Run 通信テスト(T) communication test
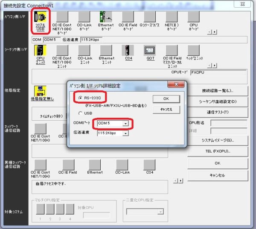 click(x=218, y=112)
